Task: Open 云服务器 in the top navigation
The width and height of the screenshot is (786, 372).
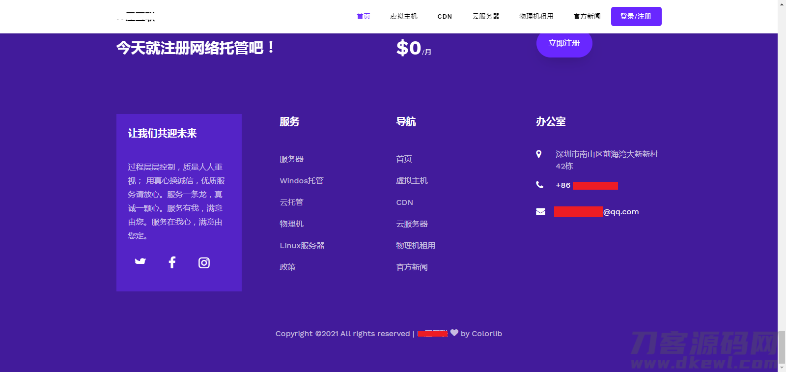Action: (486, 16)
